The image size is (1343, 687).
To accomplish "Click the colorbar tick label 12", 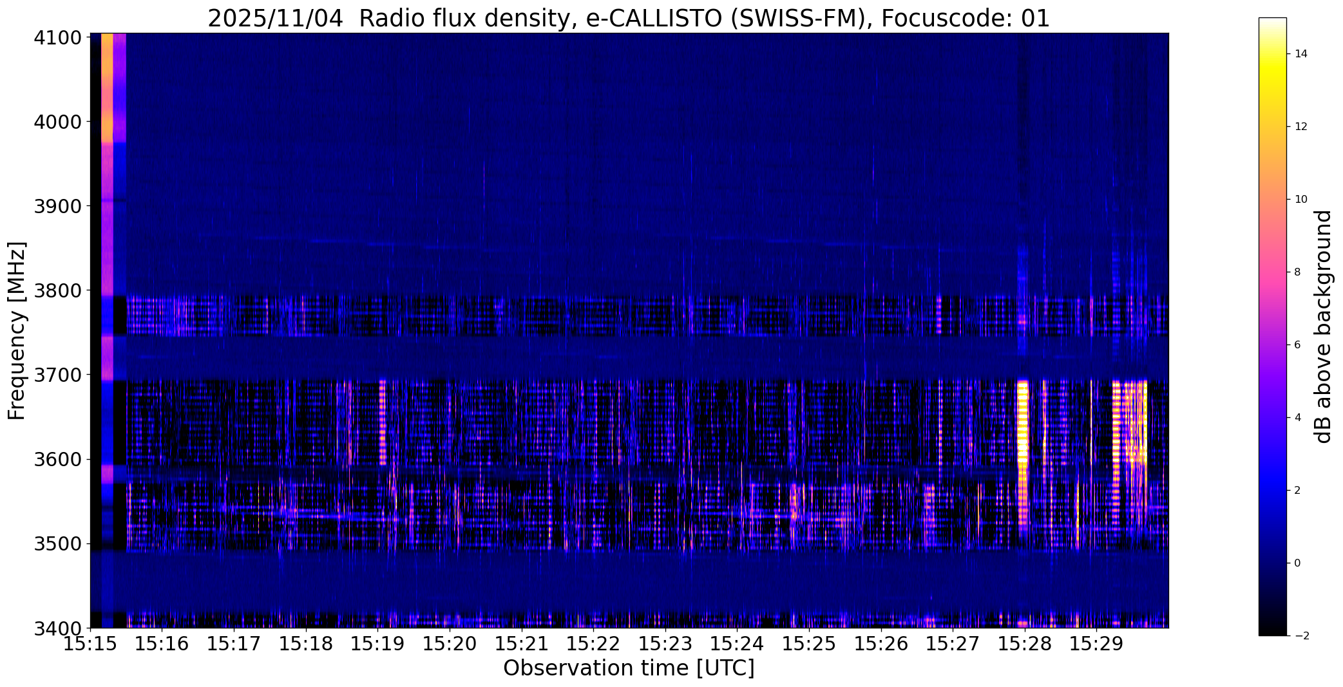I will click(x=1300, y=127).
